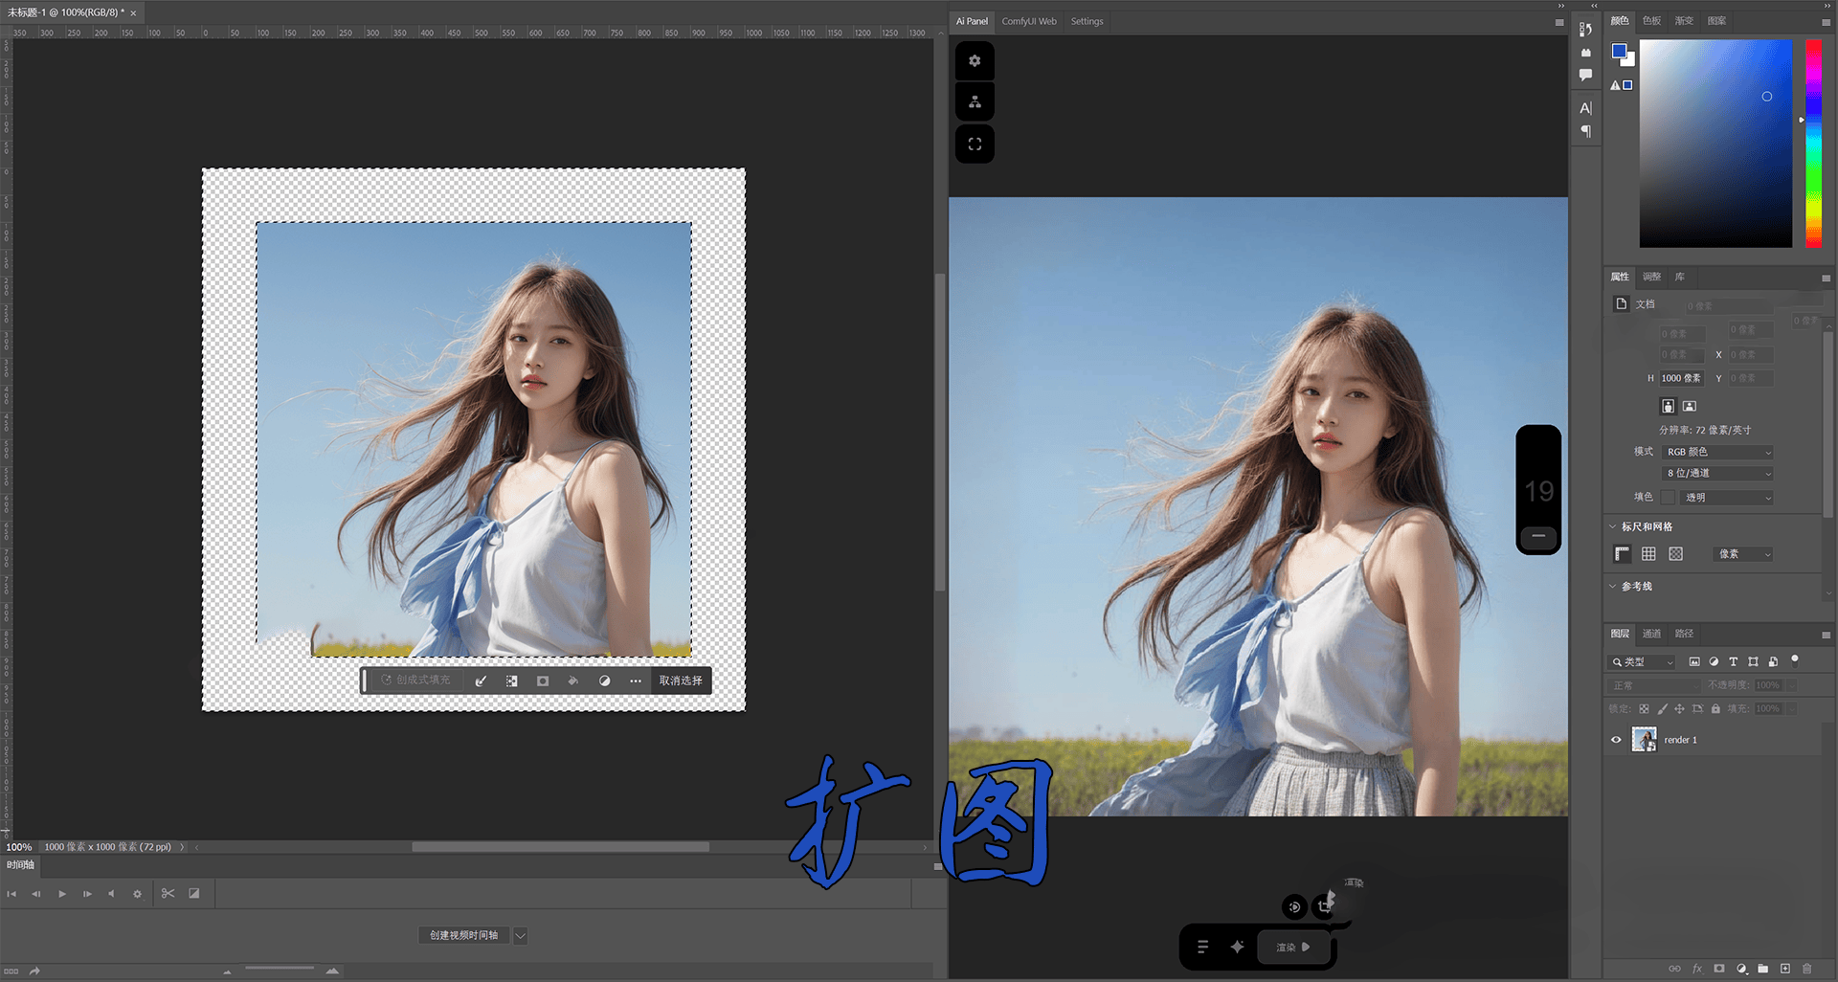Viewport: 1838px width, 982px height.
Task: Open the RGB 颜色 mode dropdown
Action: (x=1718, y=452)
